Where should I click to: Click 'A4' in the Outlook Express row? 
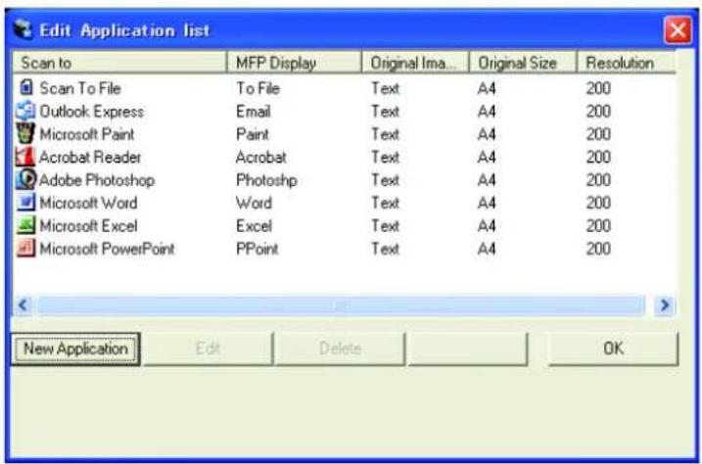[487, 112]
